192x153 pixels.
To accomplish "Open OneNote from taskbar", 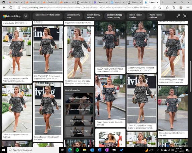I will (x=107, y=150).
